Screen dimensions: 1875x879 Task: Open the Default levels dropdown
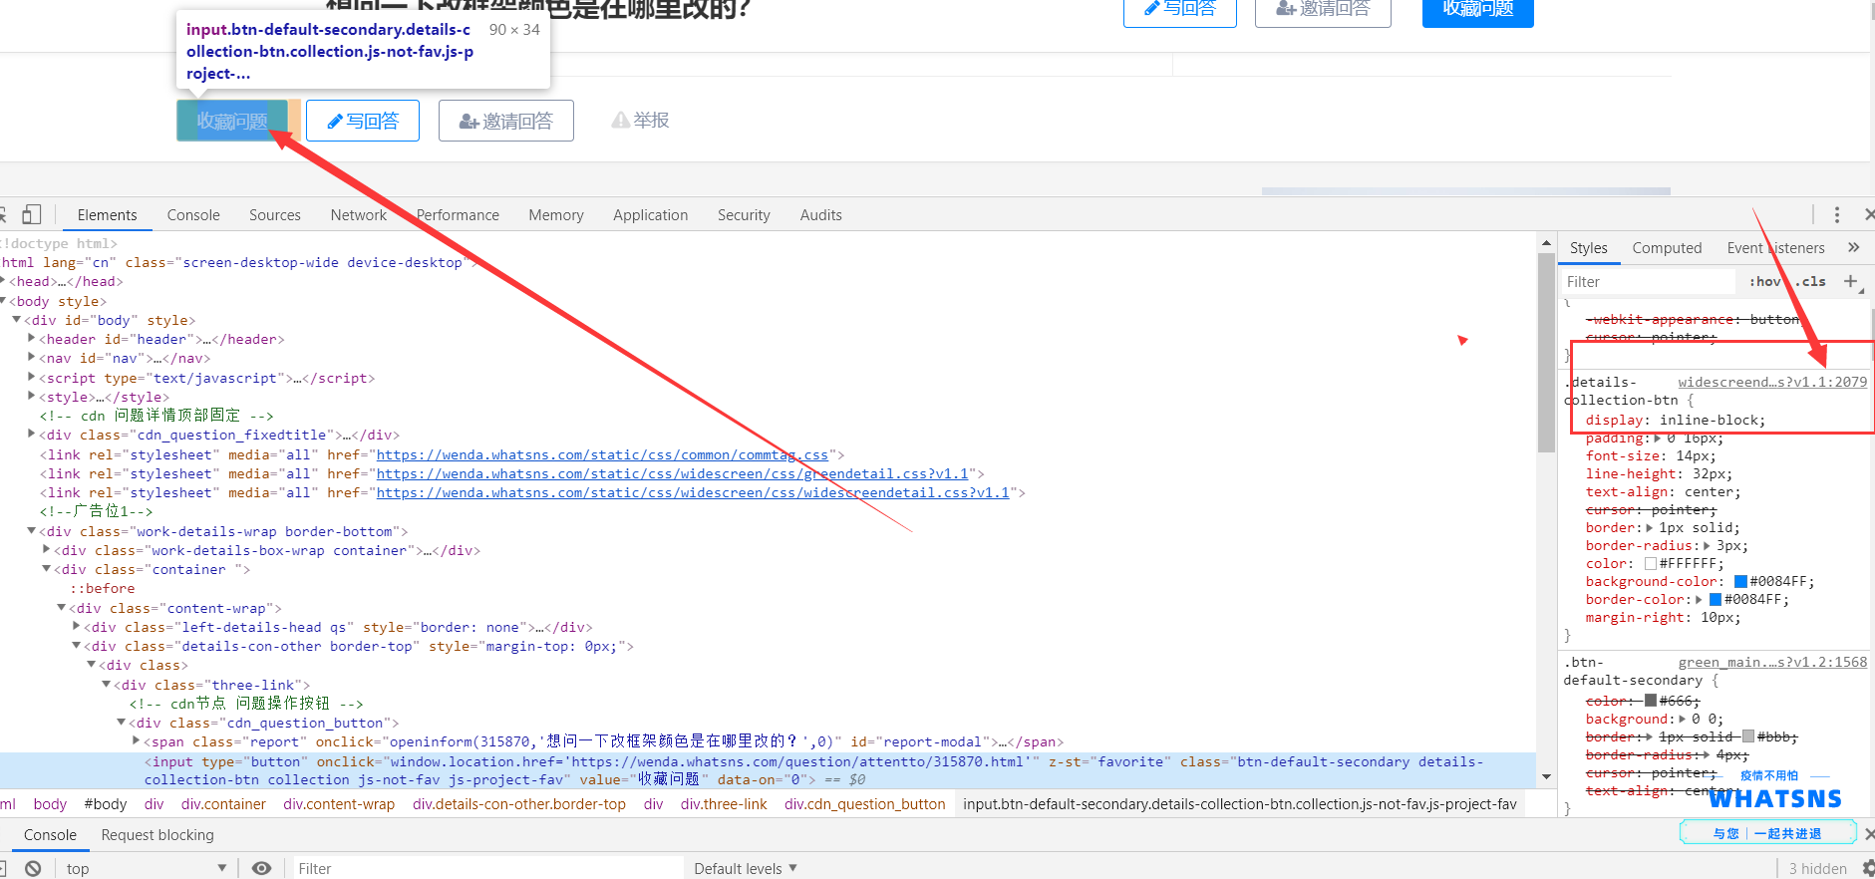746,868
